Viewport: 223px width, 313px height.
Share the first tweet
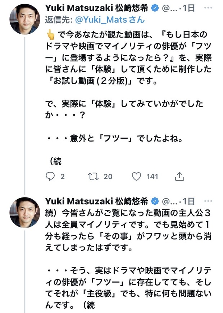[x=179, y=176]
